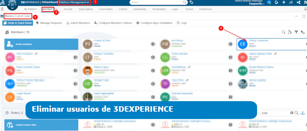Click the Invite members tile
Viewport: 307px width, 131px height.
(41, 44)
